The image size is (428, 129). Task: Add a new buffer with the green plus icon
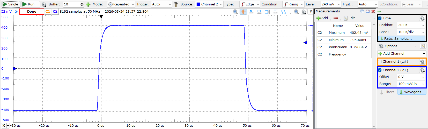[x=88, y=4]
